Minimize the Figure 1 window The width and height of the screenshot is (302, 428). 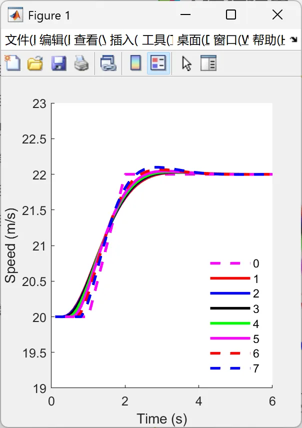coord(185,14)
